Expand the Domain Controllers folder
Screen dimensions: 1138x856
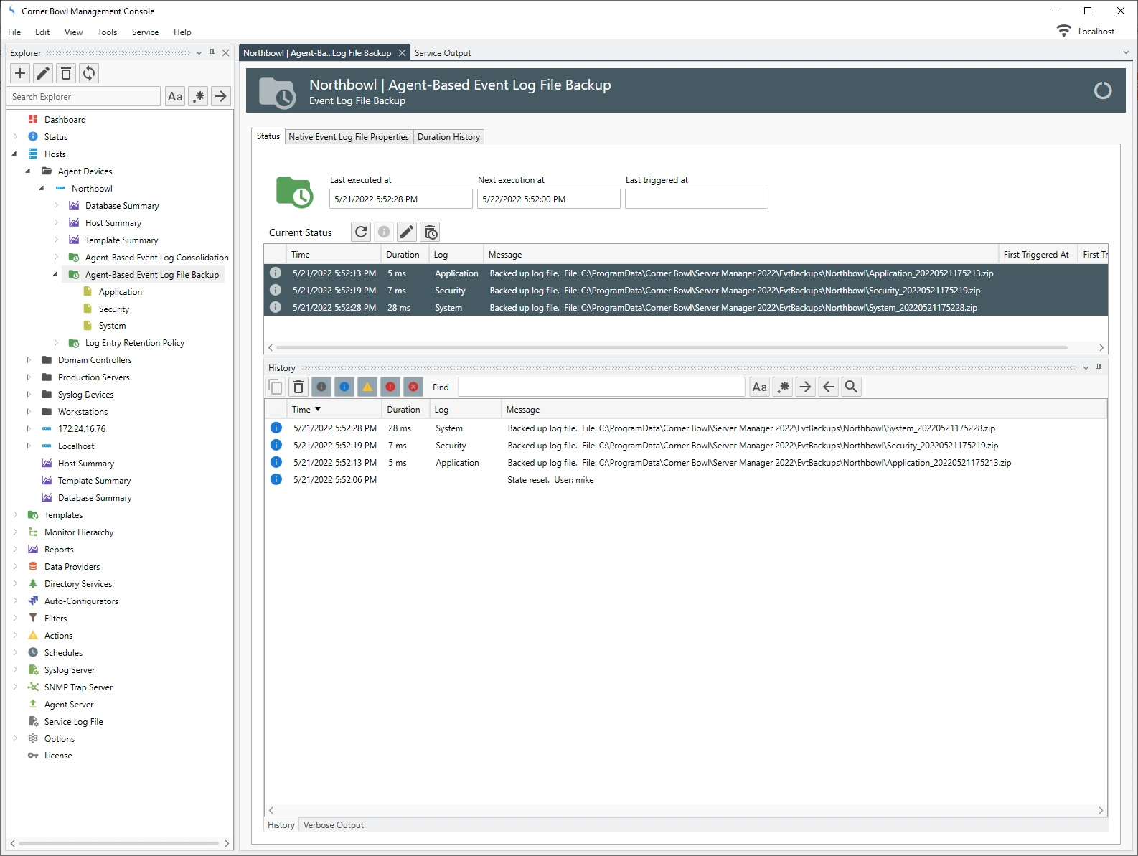click(x=29, y=360)
